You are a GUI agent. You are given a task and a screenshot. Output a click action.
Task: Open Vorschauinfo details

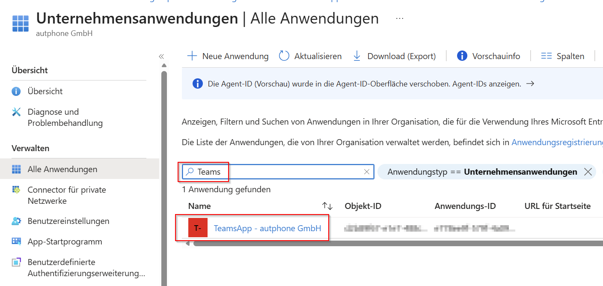[462, 56]
